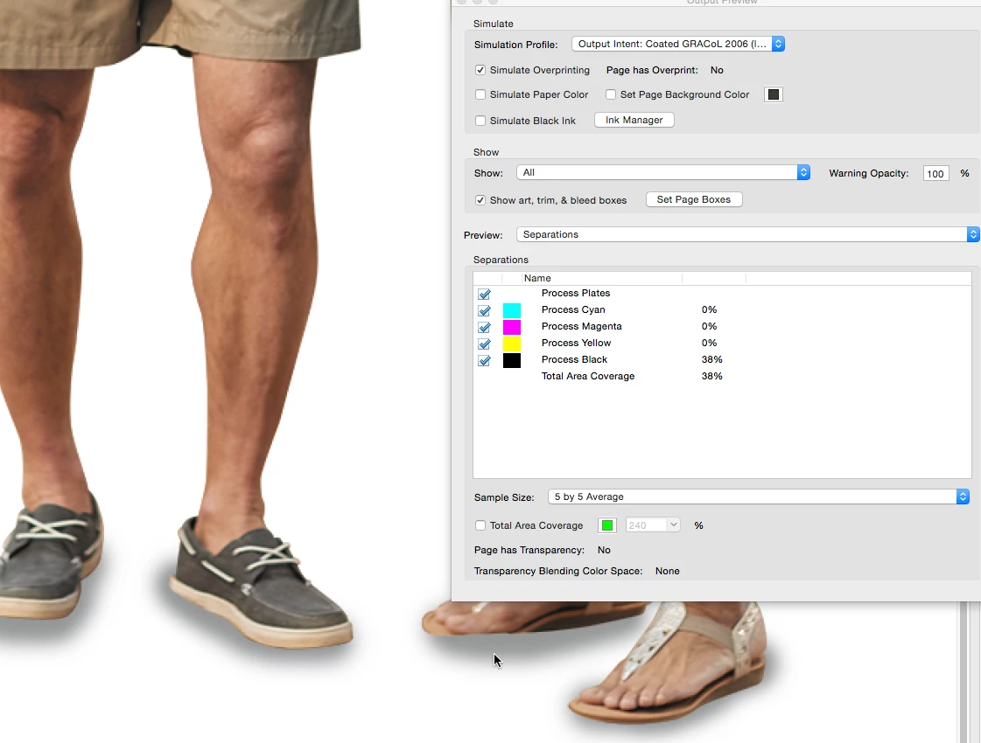Click Total Area Coverage row in separations list
This screenshot has height=743, width=981.
588,376
